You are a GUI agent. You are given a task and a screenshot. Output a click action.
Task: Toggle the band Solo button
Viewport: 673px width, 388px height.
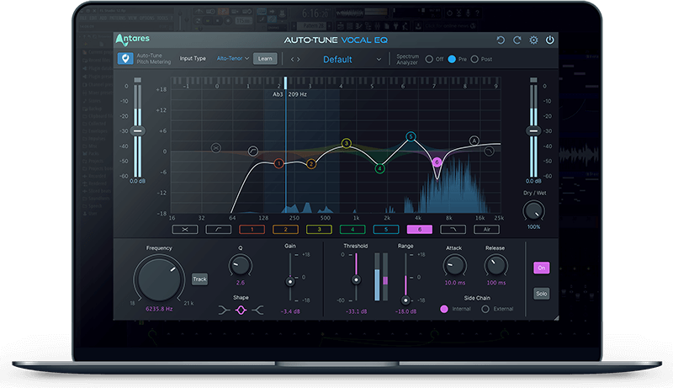point(542,294)
